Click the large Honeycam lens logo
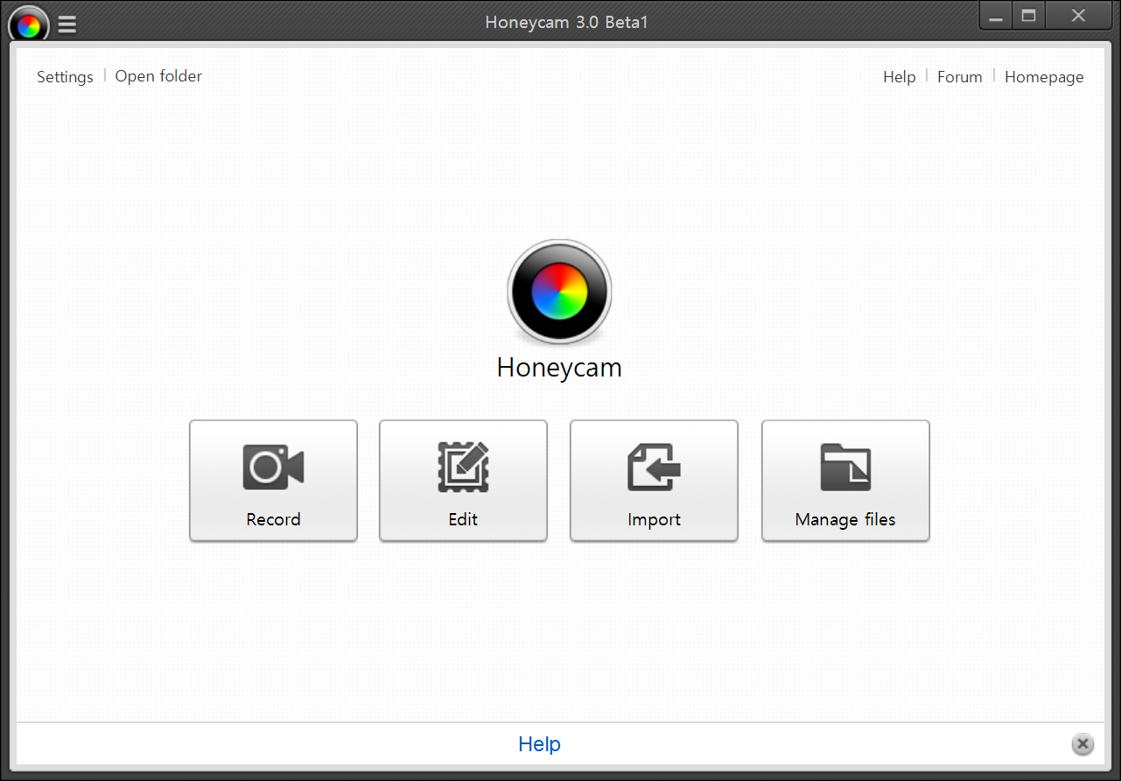Image resolution: width=1121 pixels, height=781 pixels. tap(559, 292)
